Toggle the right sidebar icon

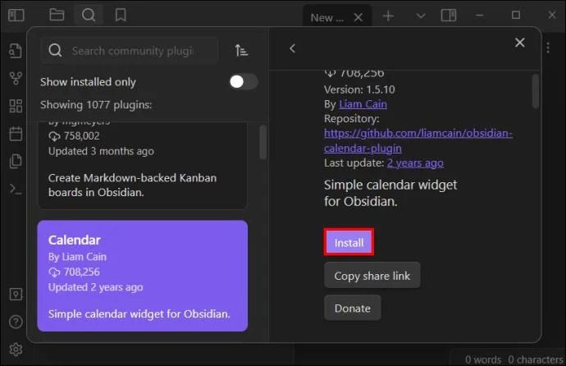coord(449,15)
